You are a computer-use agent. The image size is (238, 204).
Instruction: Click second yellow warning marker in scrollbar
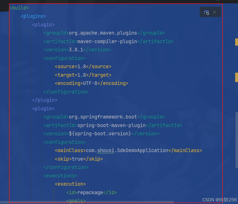tap(236, 77)
